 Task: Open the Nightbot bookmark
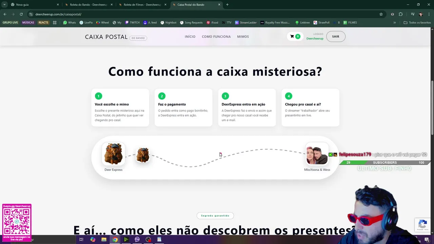tap(169, 23)
